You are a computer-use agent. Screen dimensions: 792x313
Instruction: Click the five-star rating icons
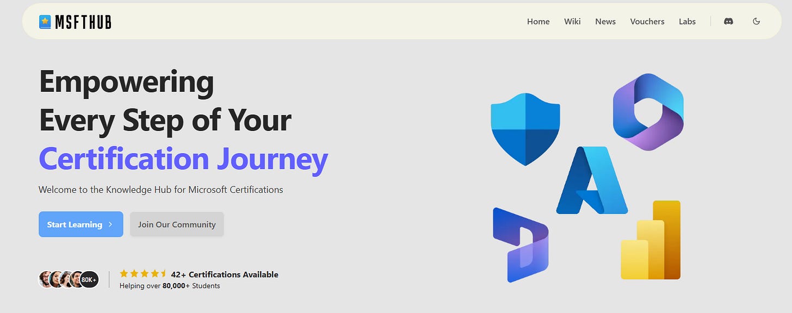(x=143, y=274)
